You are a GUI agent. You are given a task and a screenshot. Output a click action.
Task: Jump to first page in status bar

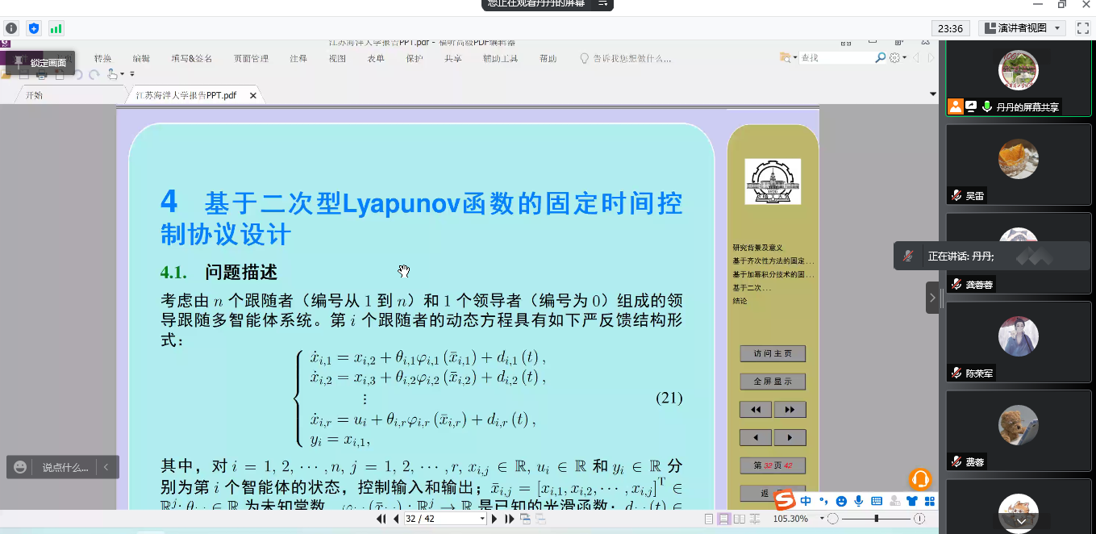pos(381,519)
